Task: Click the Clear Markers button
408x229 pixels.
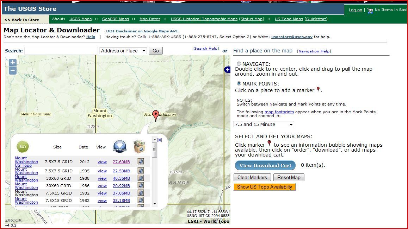Action: tap(252, 177)
